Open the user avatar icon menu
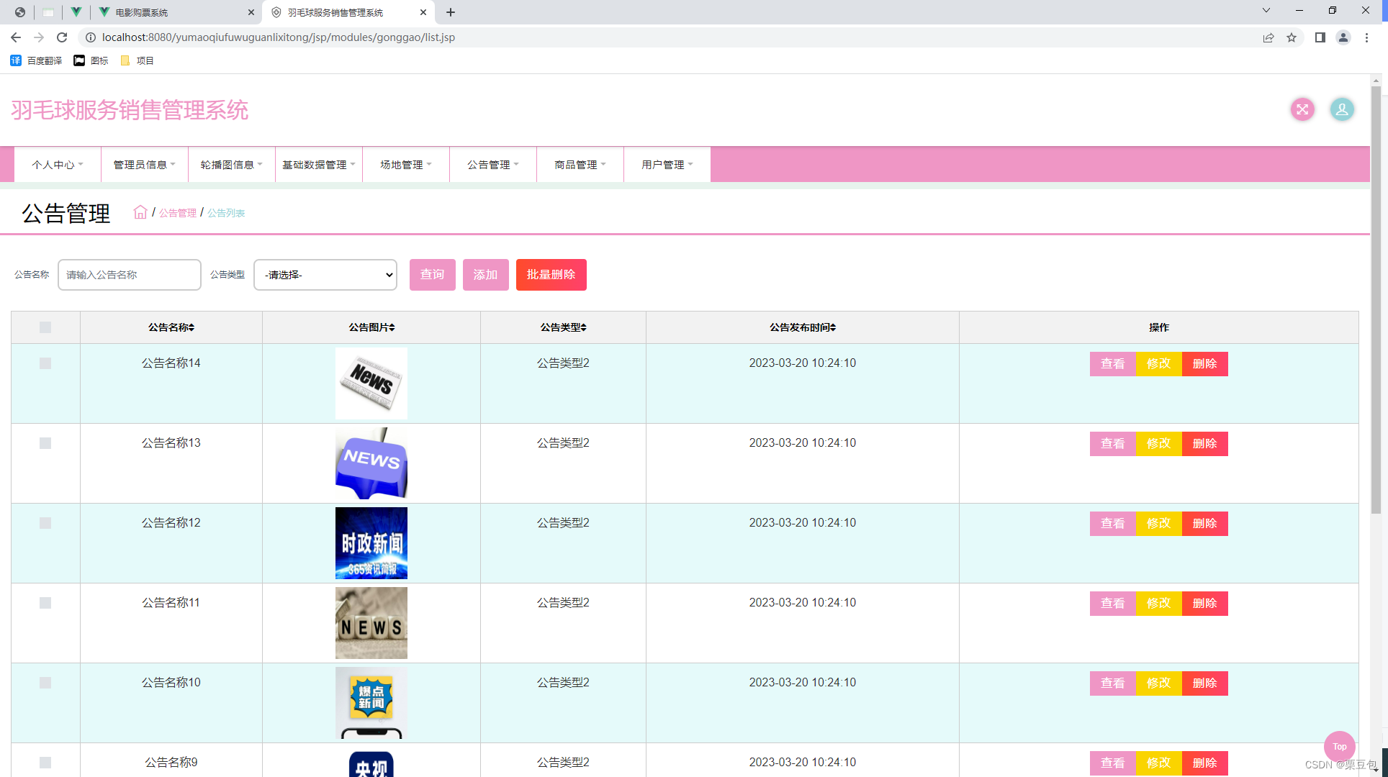1388x777 pixels. [x=1341, y=109]
